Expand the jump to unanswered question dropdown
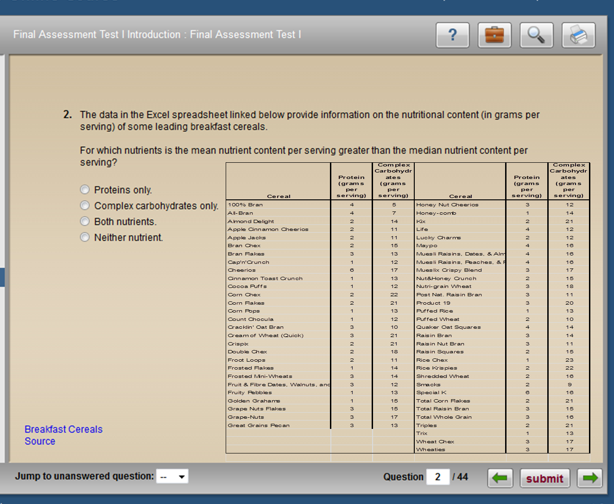The image size is (614, 504). (172, 477)
